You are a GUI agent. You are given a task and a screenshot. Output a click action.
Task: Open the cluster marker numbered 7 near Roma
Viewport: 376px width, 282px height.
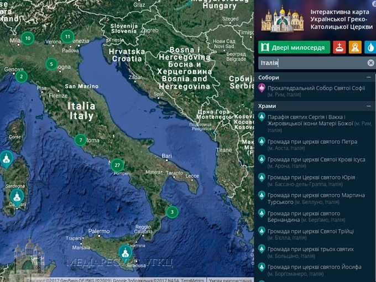(x=81, y=140)
